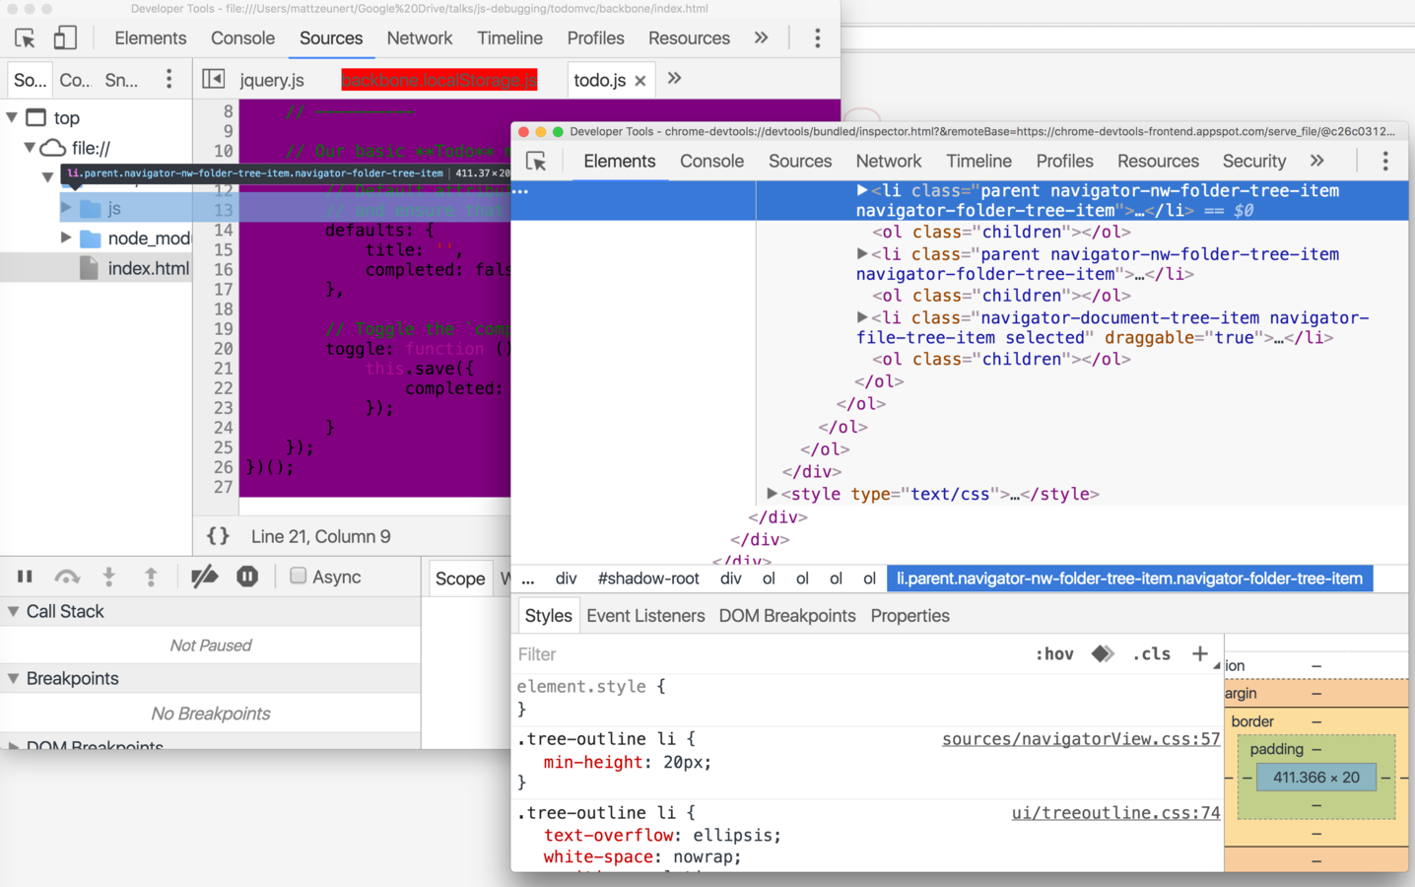Click the pretty print braces icon
Viewport: 1415px width, 887px height.
pos(218,536)
